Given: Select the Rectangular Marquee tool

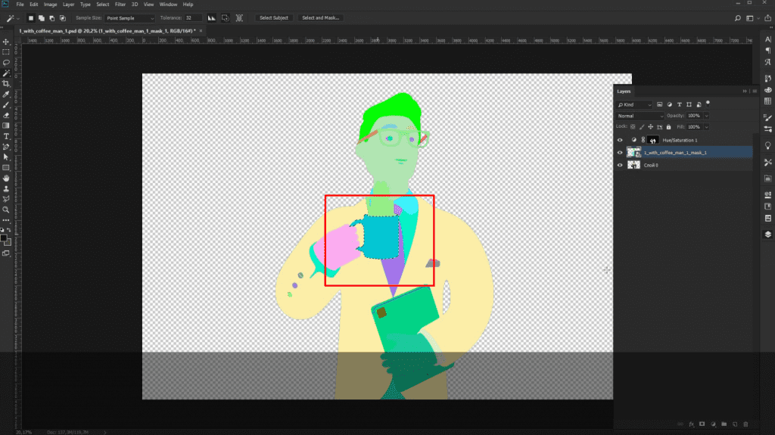Looking at the screenshot, I should pyautogui.click(x=6, y=52).
